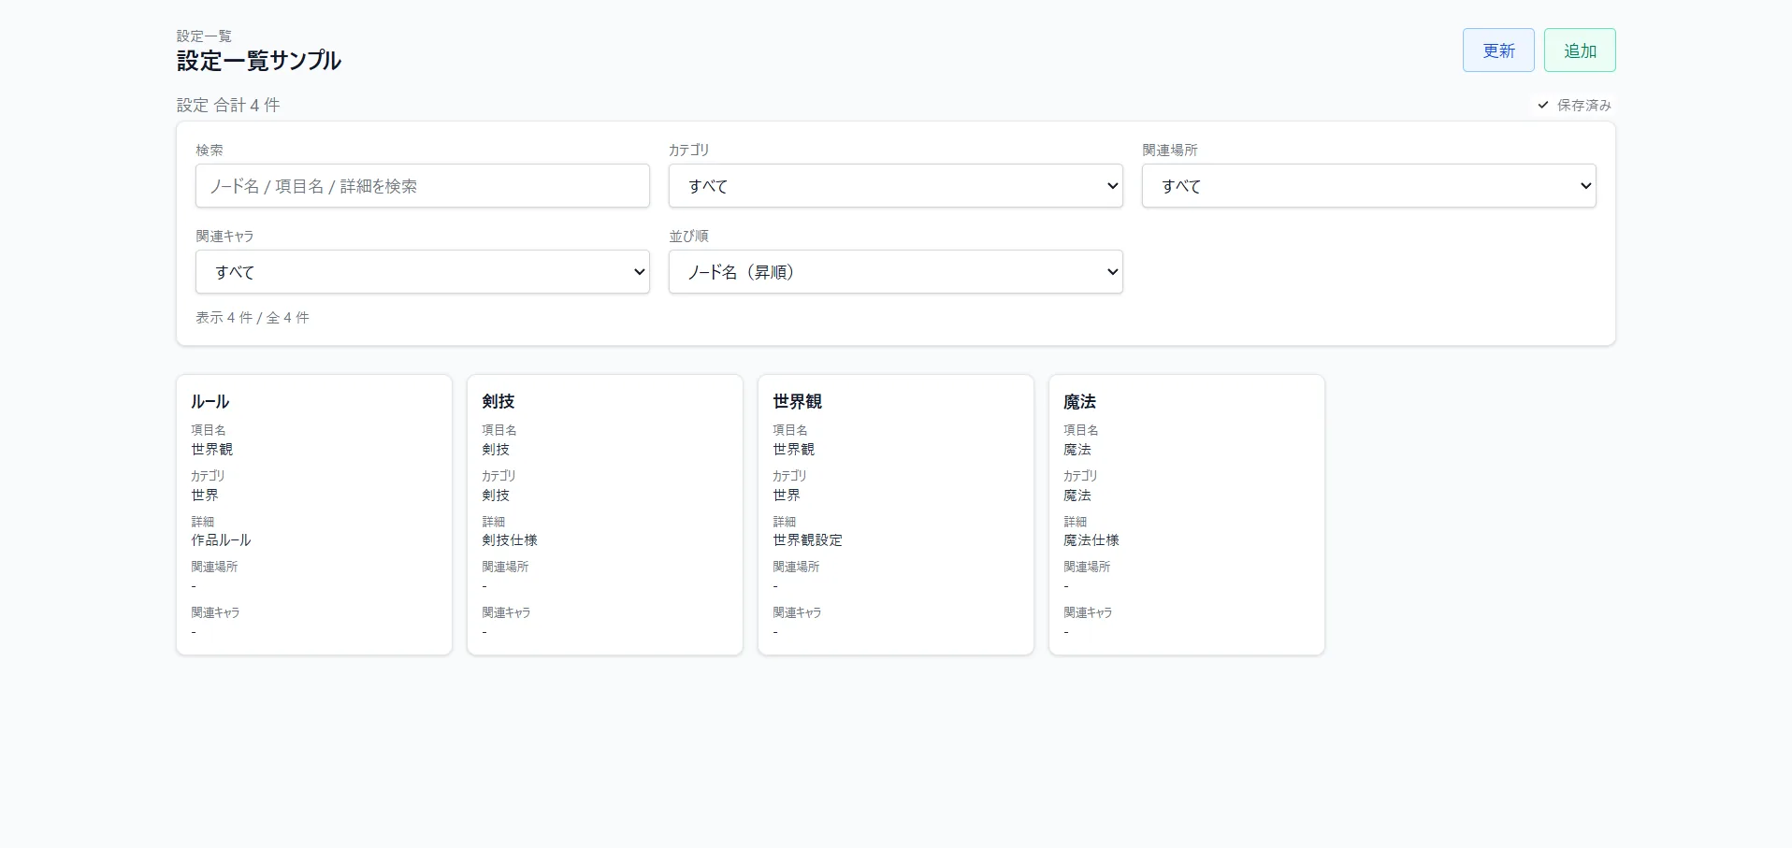Click 剣技仕様 detail text
The image size is (1792, 848).
[510, 540]
